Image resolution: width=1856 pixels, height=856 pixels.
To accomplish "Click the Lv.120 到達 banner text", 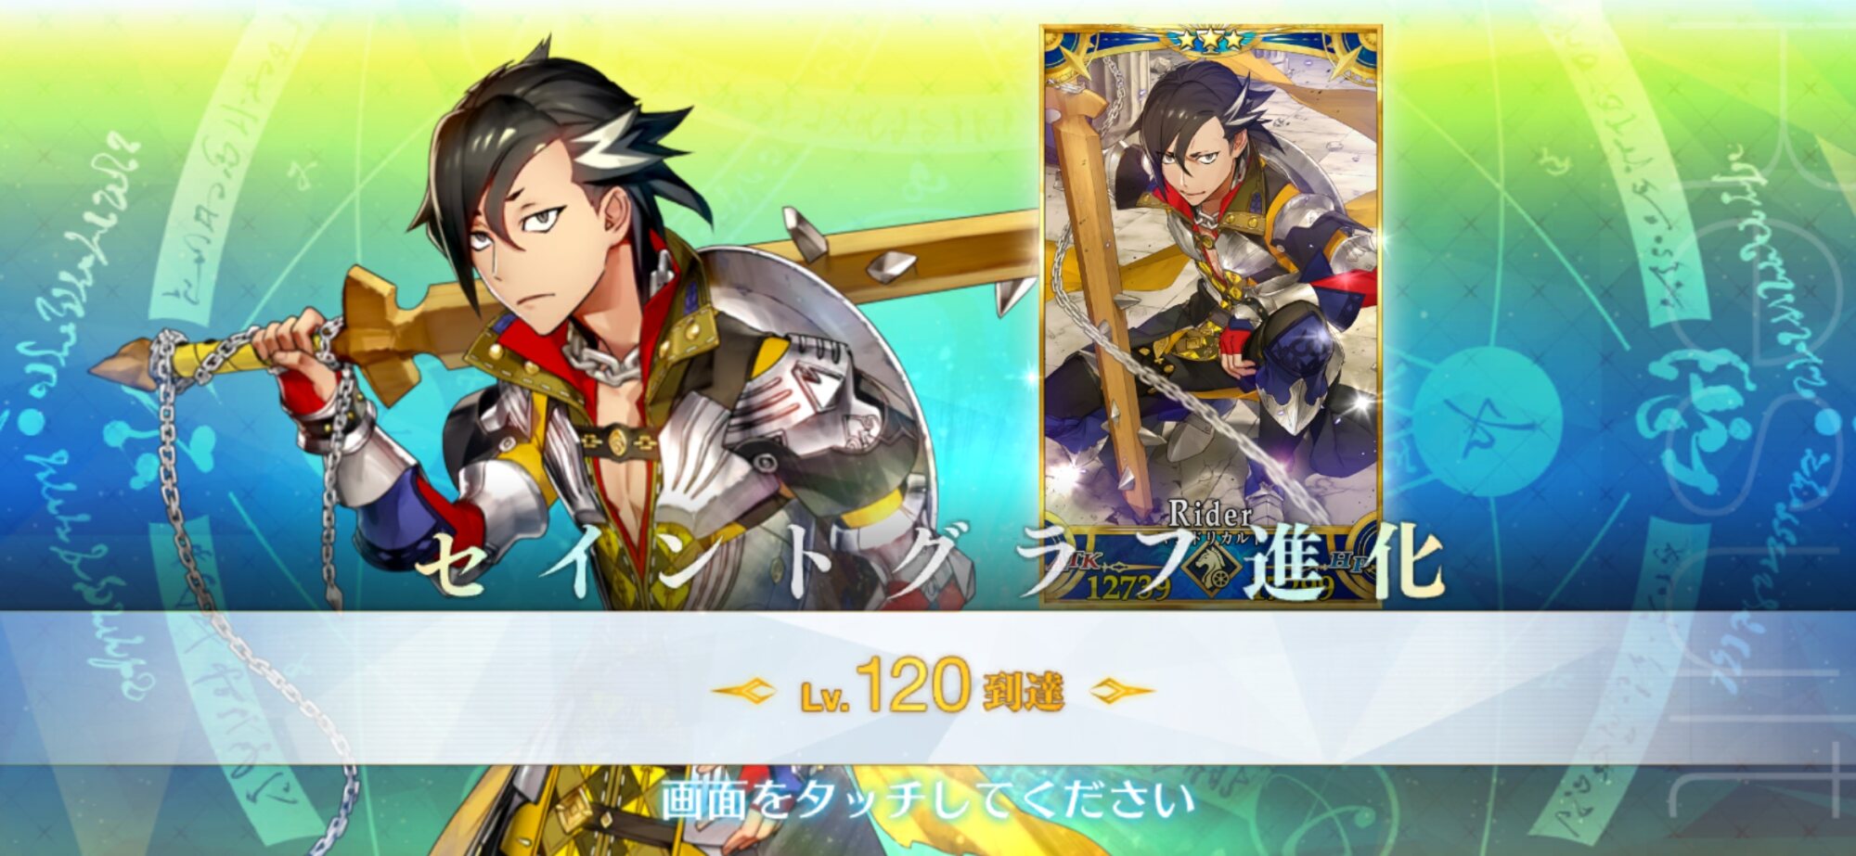I will [x=932, y=688].
